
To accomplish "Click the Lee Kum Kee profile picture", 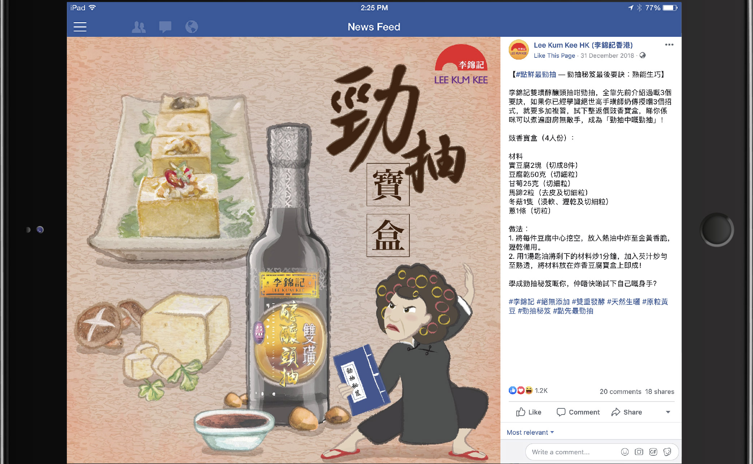I will 519,50.
